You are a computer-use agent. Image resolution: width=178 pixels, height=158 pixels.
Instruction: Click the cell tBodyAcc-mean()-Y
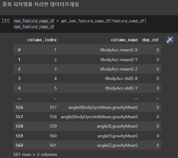click(119, 60)
